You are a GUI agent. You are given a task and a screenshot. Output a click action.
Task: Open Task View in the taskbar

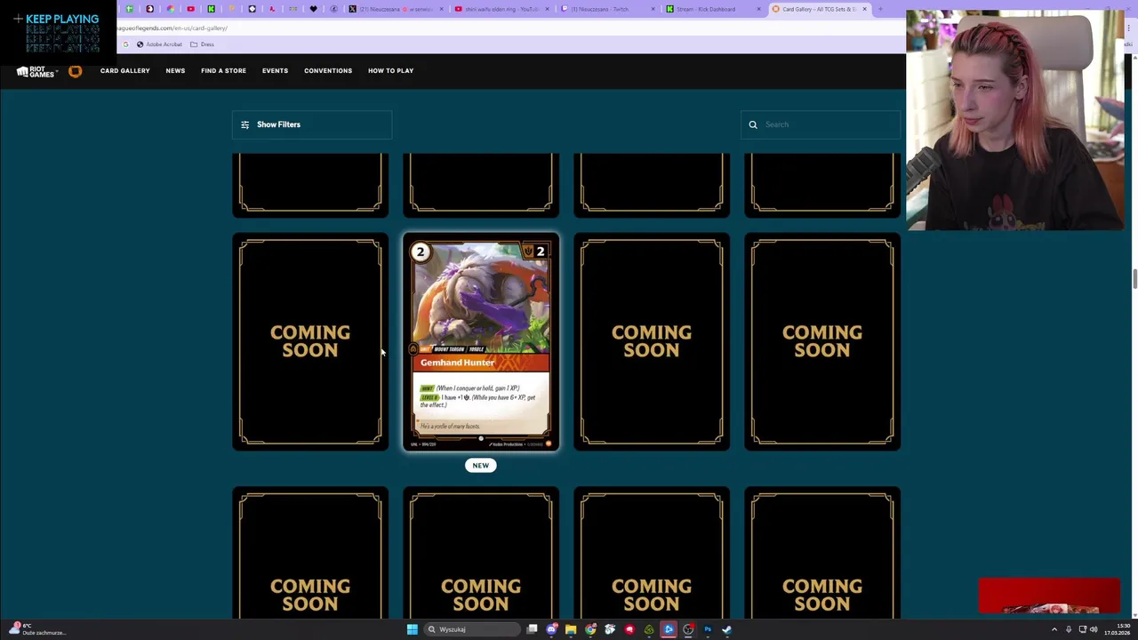click(532, 629)
